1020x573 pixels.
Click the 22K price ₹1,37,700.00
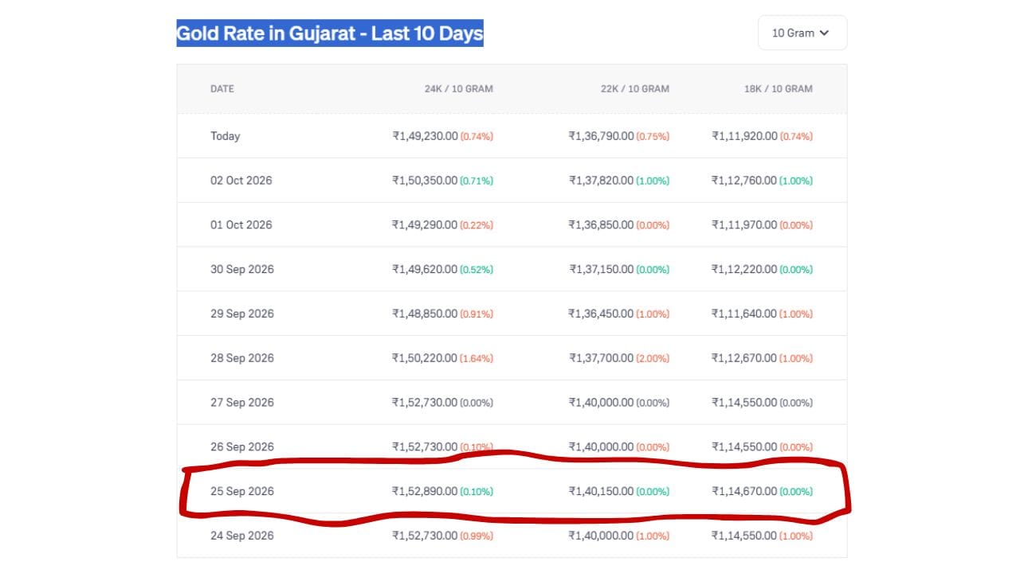click(x=601, y=359)
